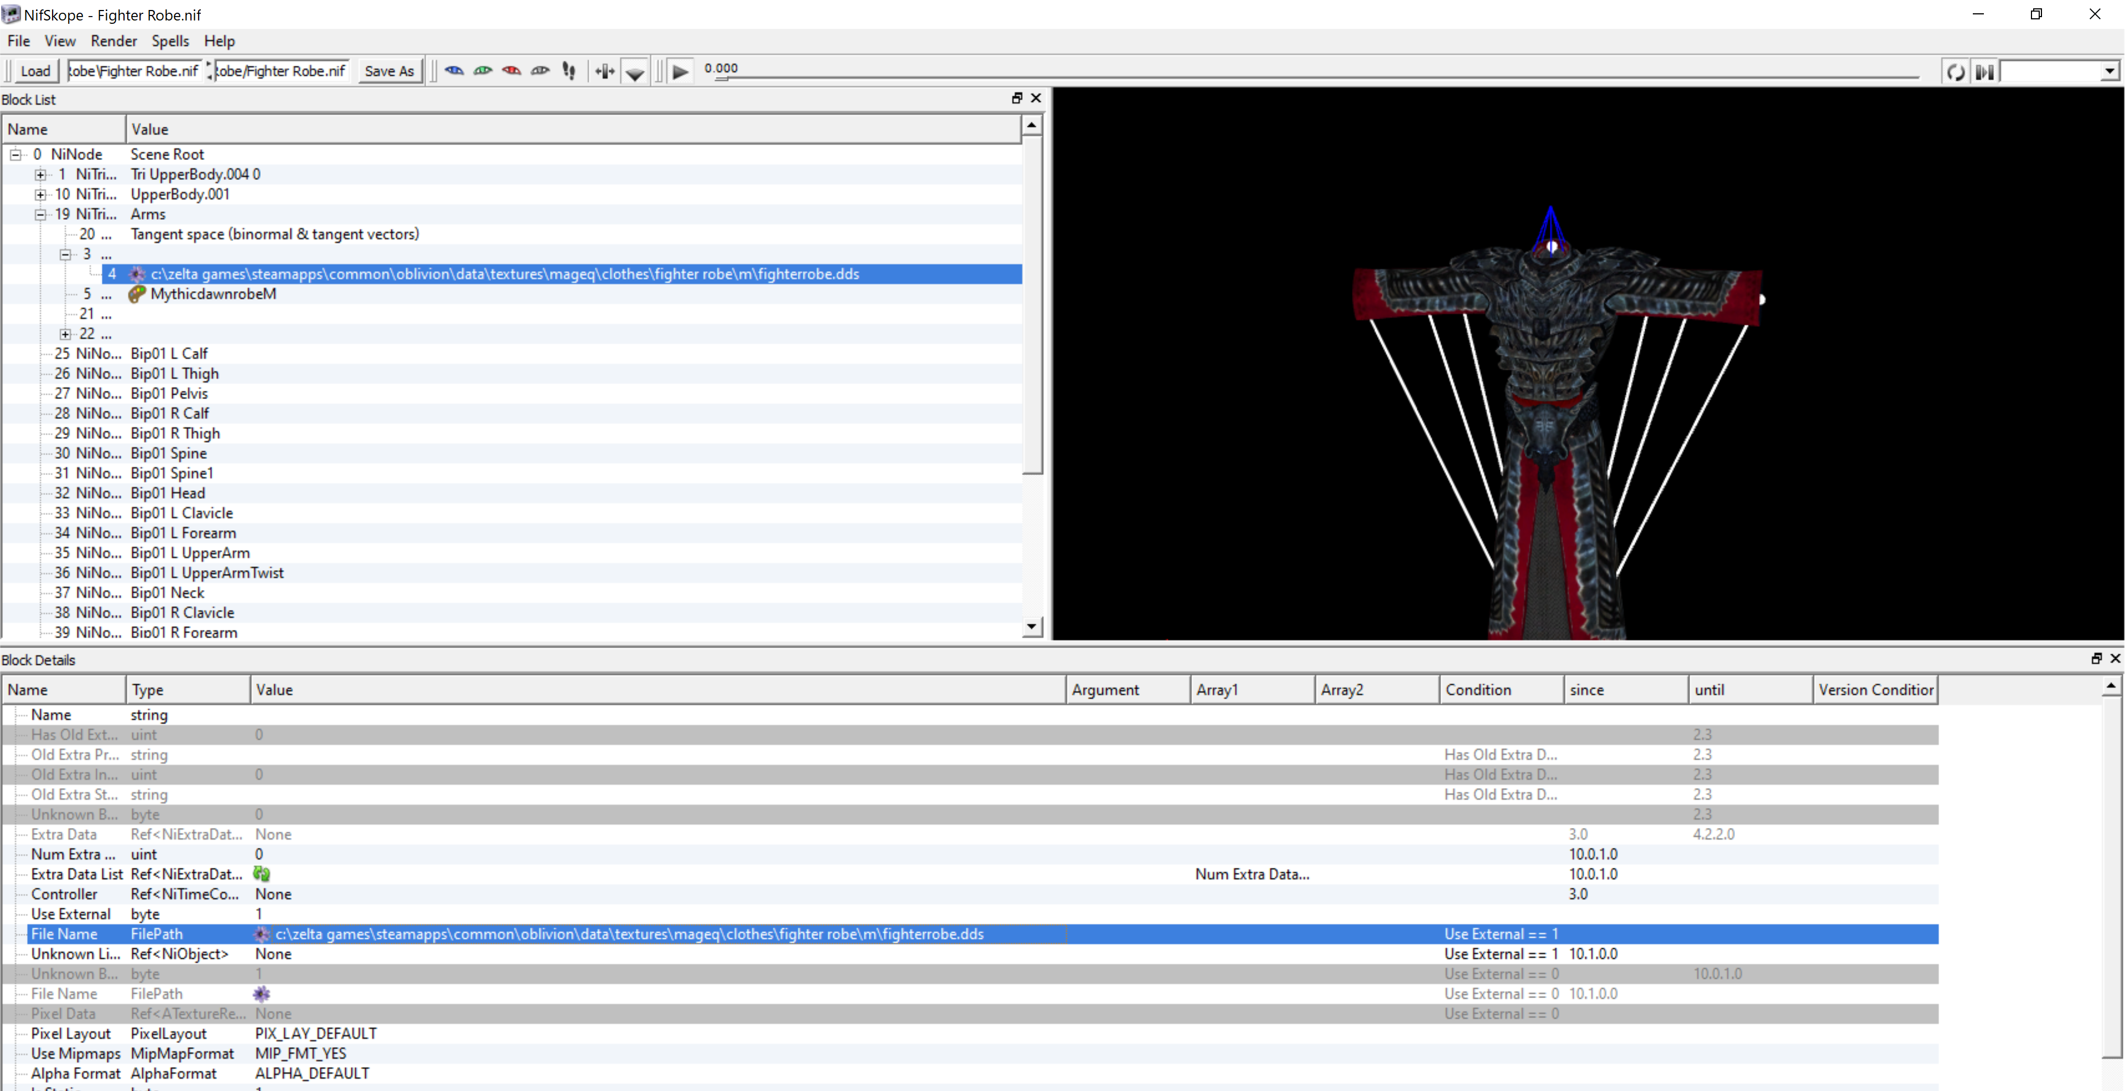This screenshot has height=1091, width=2125.
Task: Click the blue eye view icon
Action: point(454,71)
